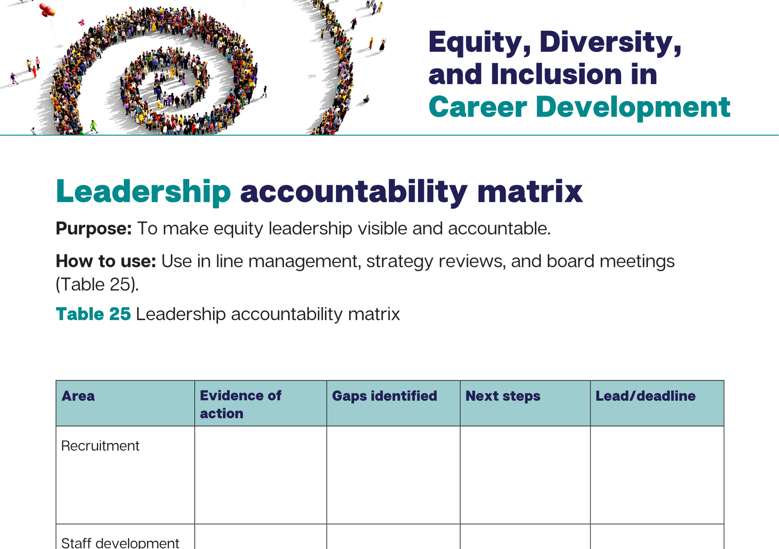Select the "Gaps identified" column header
The height and width of the screenshot is (549, 779).
pyautogui.click(x=393, y=403)
